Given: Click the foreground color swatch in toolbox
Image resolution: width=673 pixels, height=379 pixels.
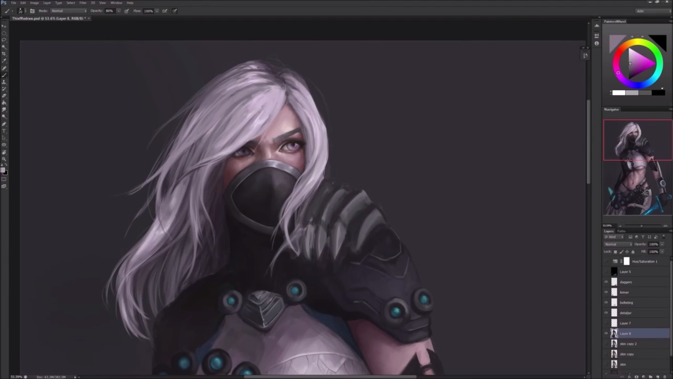Looking at the screenshot, I should tap(3, 171).
